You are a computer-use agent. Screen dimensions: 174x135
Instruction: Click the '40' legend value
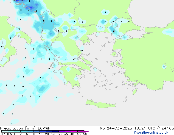click(x=72, y=134)
